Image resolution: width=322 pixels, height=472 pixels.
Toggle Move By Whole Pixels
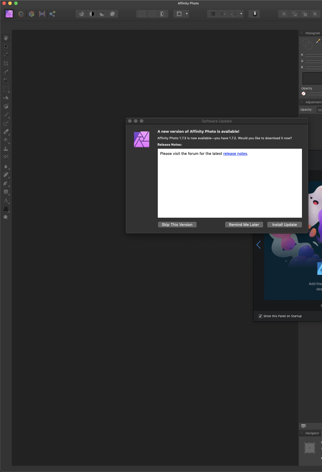(223, 14)
